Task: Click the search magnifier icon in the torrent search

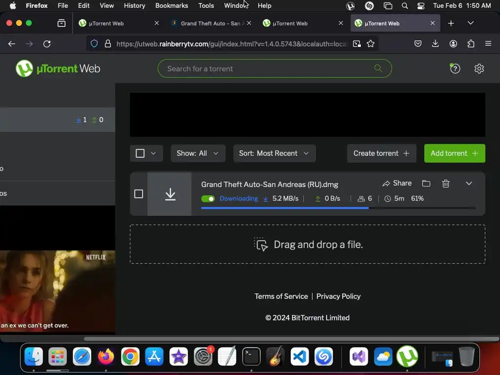Action: click(x=378, y=68)
